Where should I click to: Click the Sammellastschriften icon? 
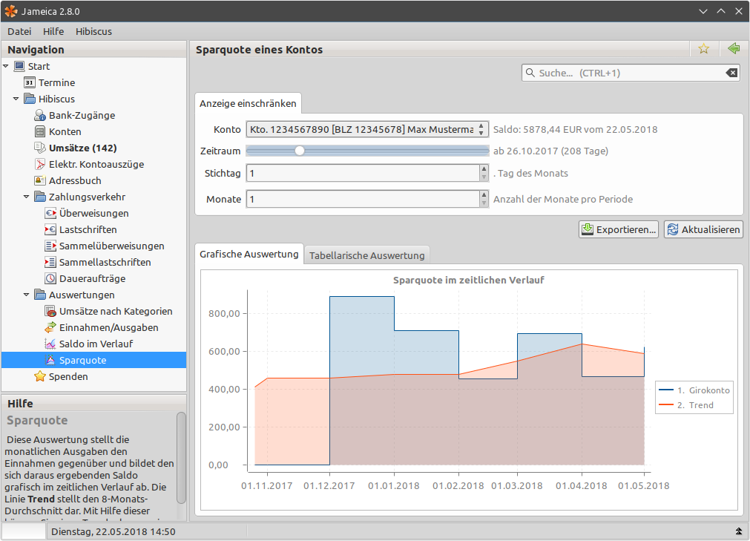pos(50,262)
